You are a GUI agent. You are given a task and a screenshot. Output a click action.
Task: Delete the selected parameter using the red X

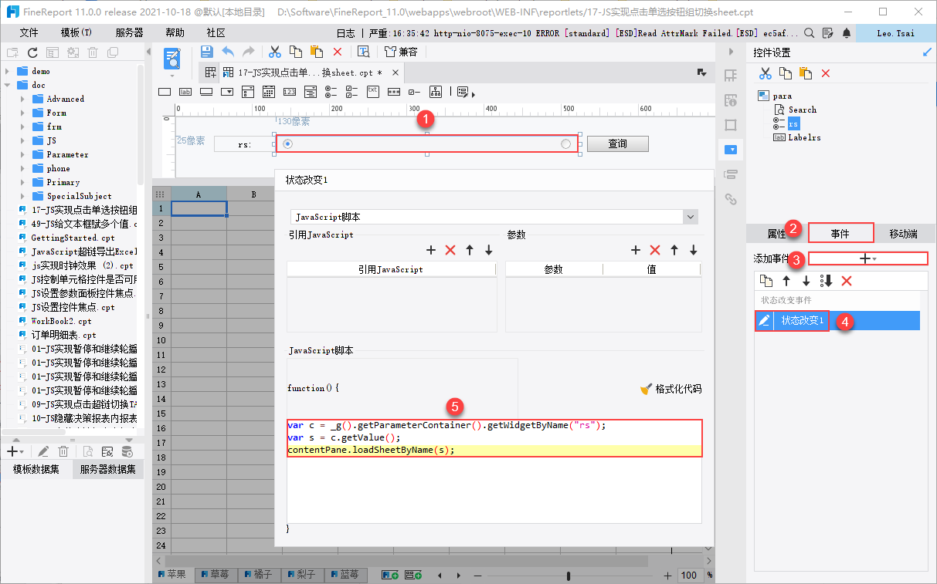[655, 250]
